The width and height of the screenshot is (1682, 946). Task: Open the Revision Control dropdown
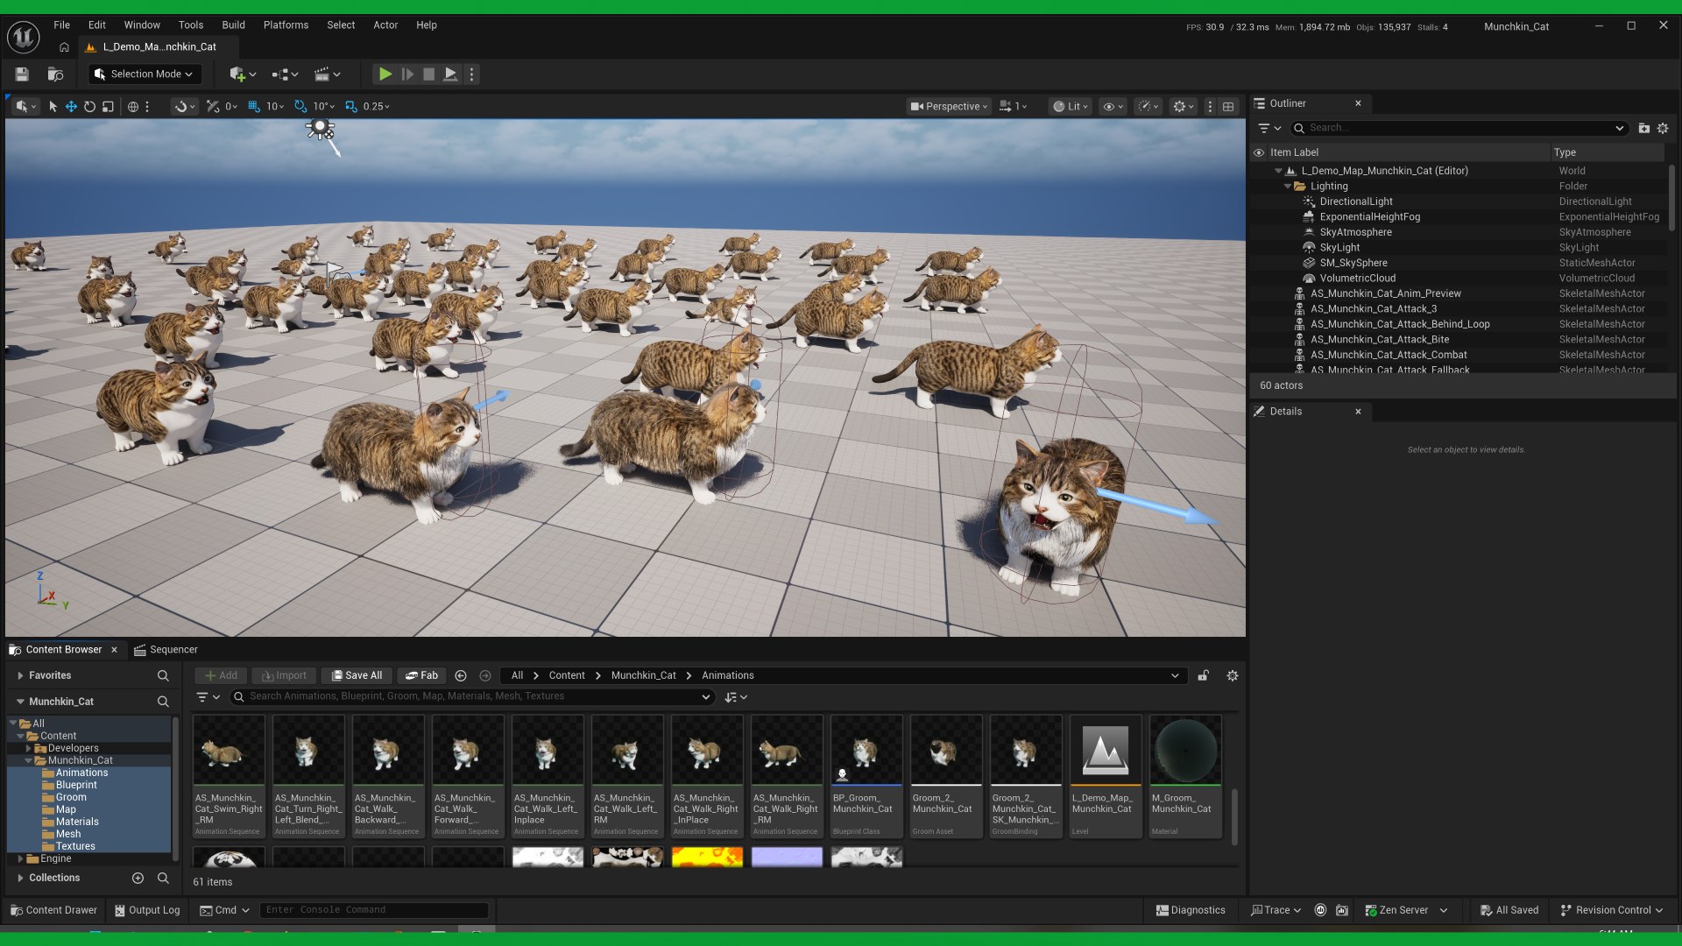(x=1611, y=910)
